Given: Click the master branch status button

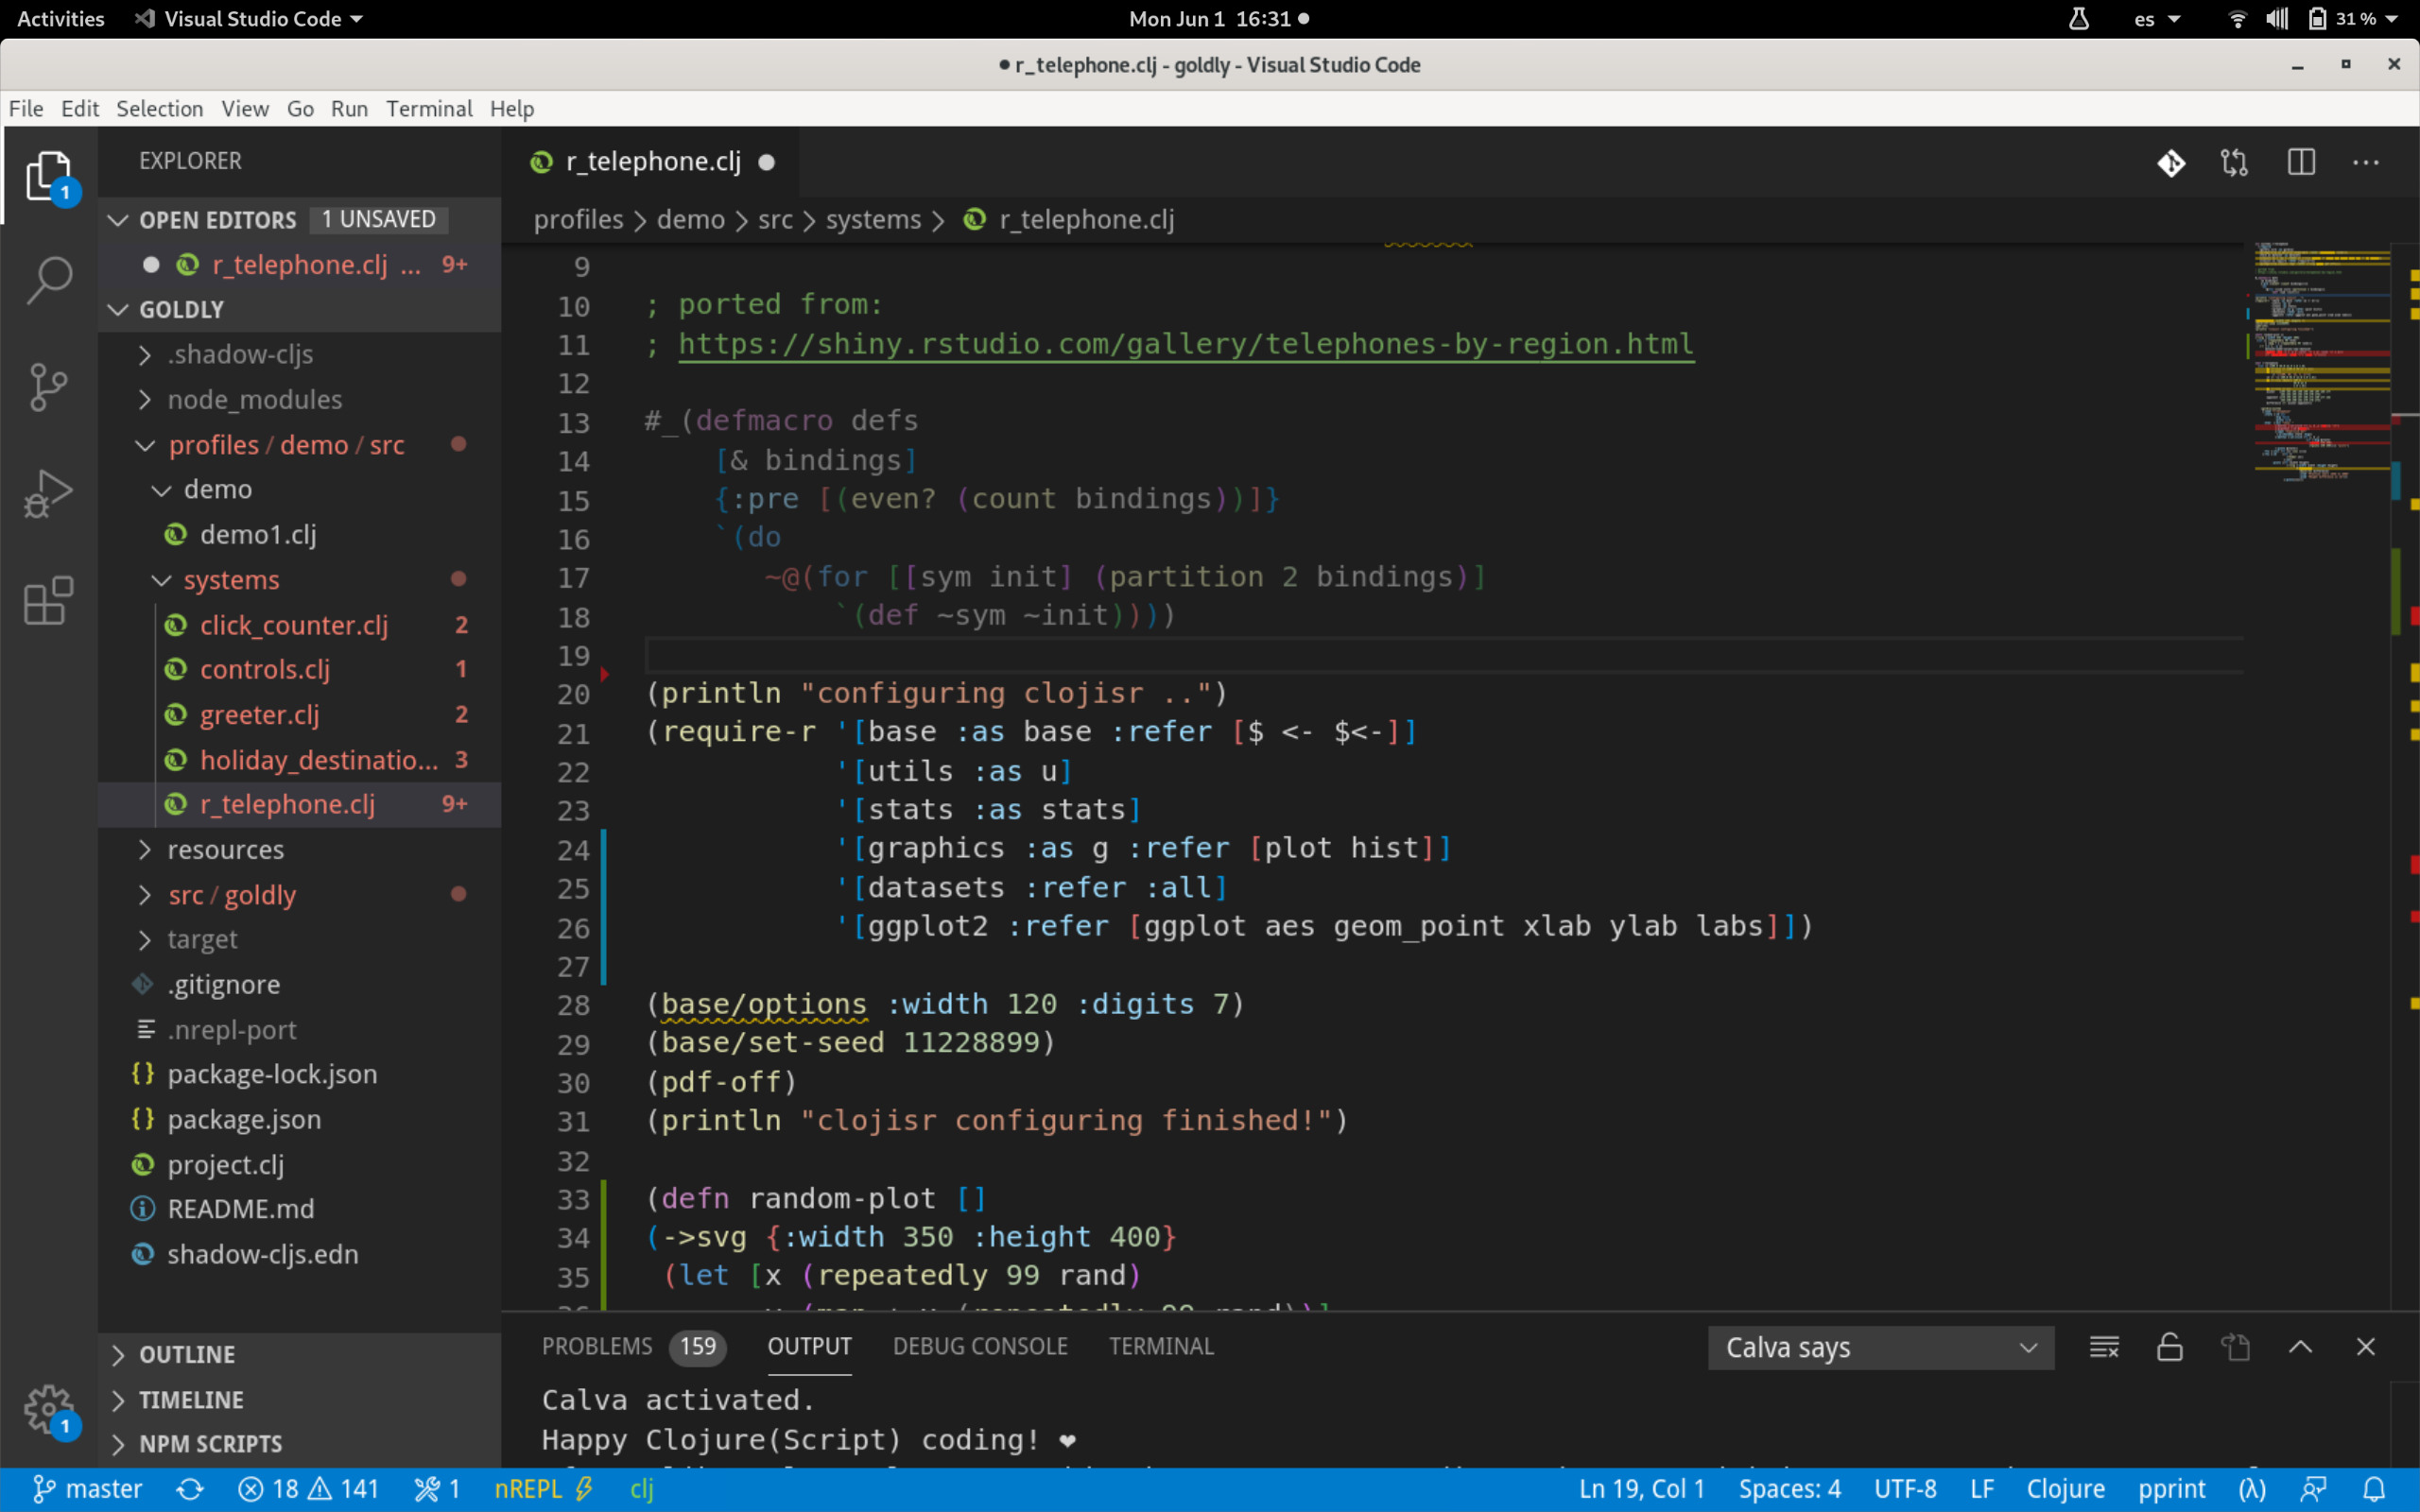Looking at the screenshot, I should coord(88,1489).
